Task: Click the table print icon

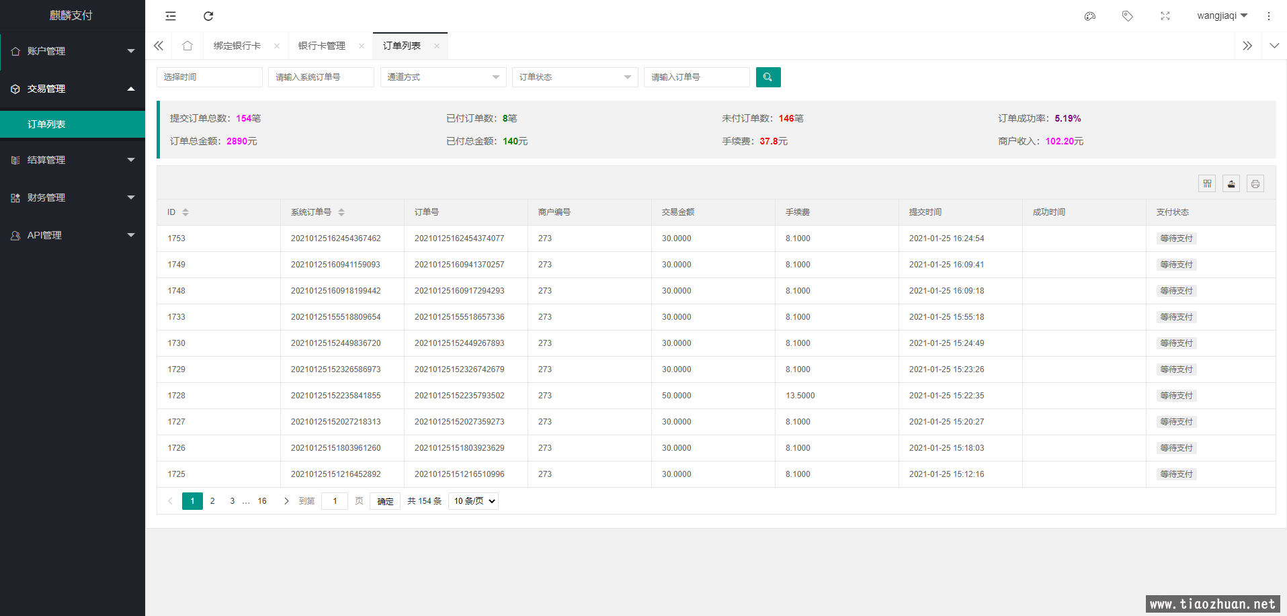Action: (x=1255, y=183)
